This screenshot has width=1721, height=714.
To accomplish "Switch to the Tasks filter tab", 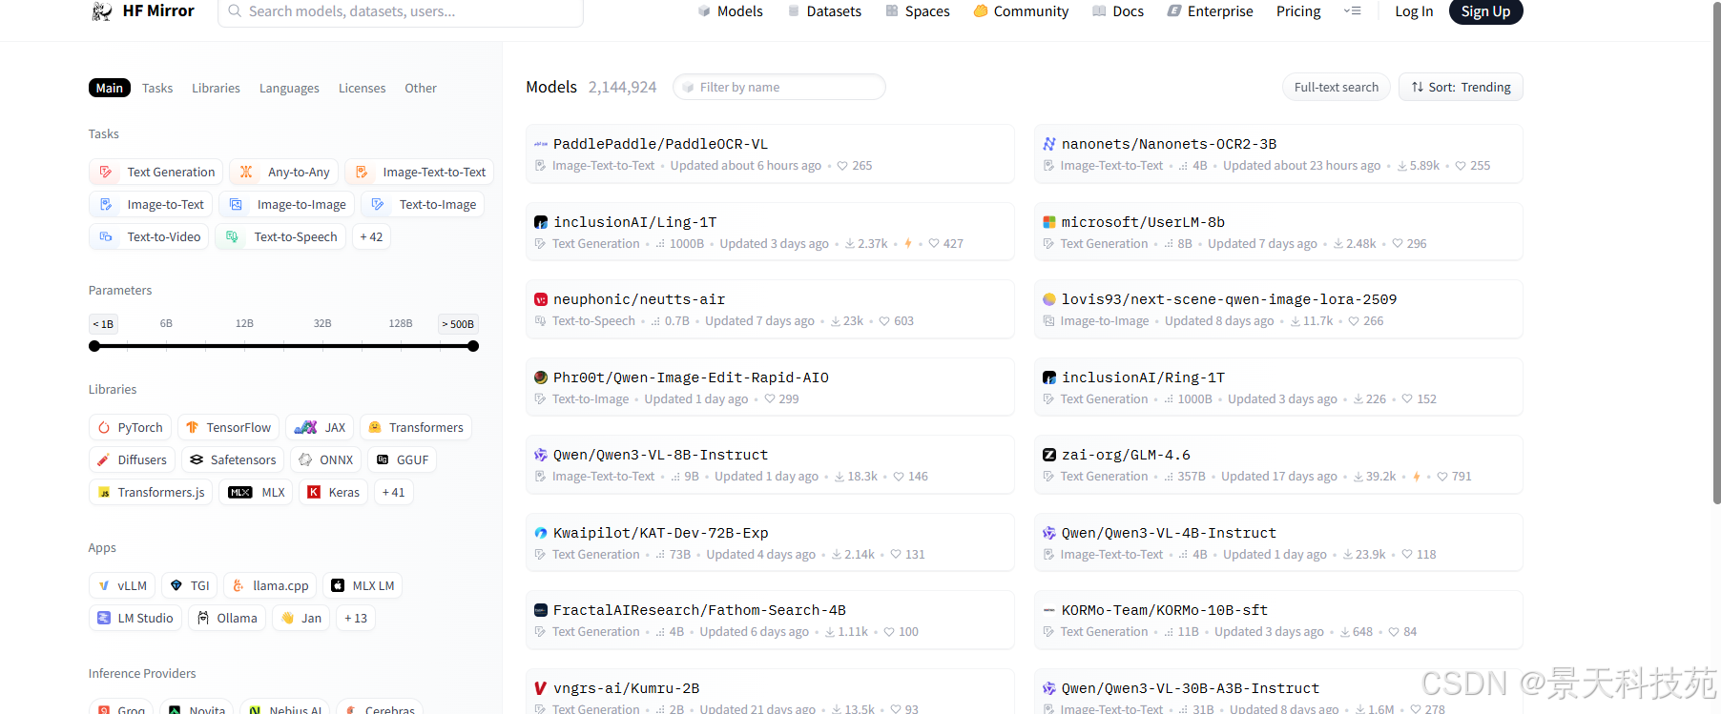I will click(x=157, y=88).
